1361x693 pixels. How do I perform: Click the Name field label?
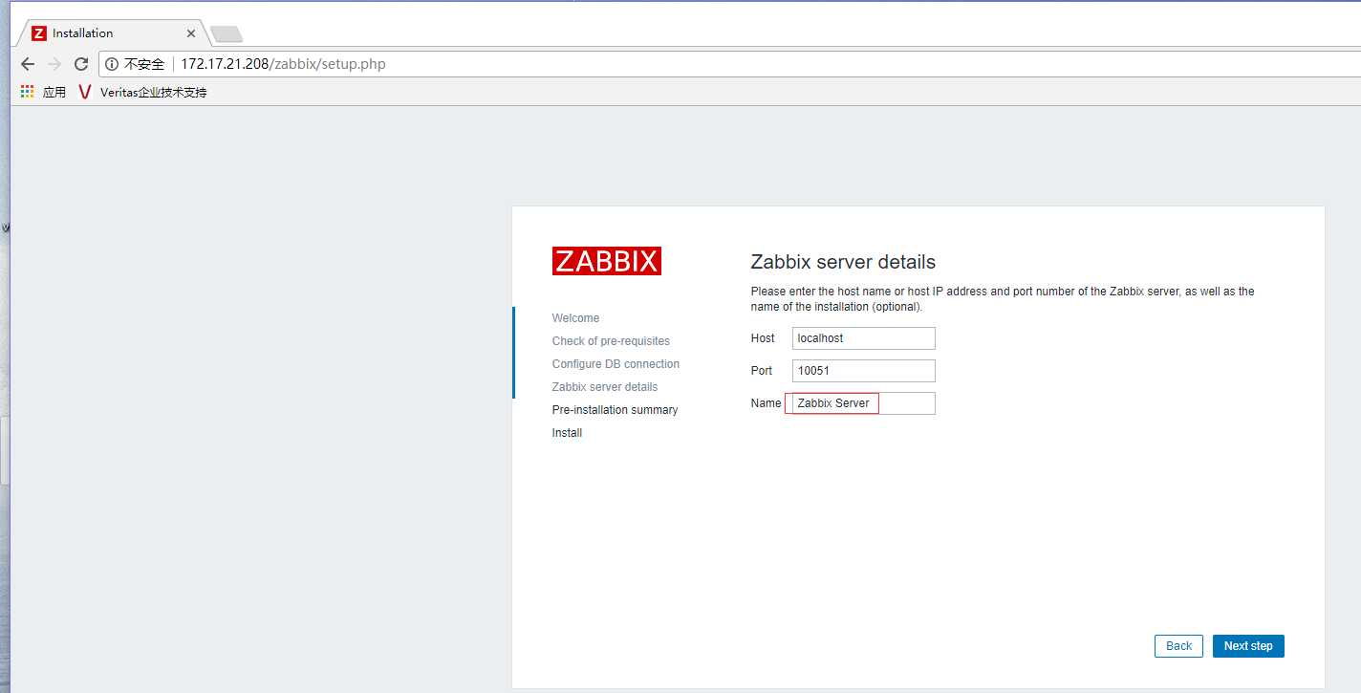point(766,403)
